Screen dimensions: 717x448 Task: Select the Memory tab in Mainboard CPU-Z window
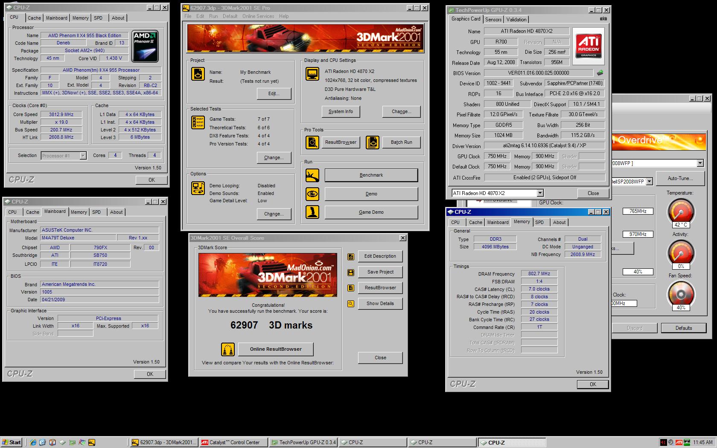coord(79,212)
